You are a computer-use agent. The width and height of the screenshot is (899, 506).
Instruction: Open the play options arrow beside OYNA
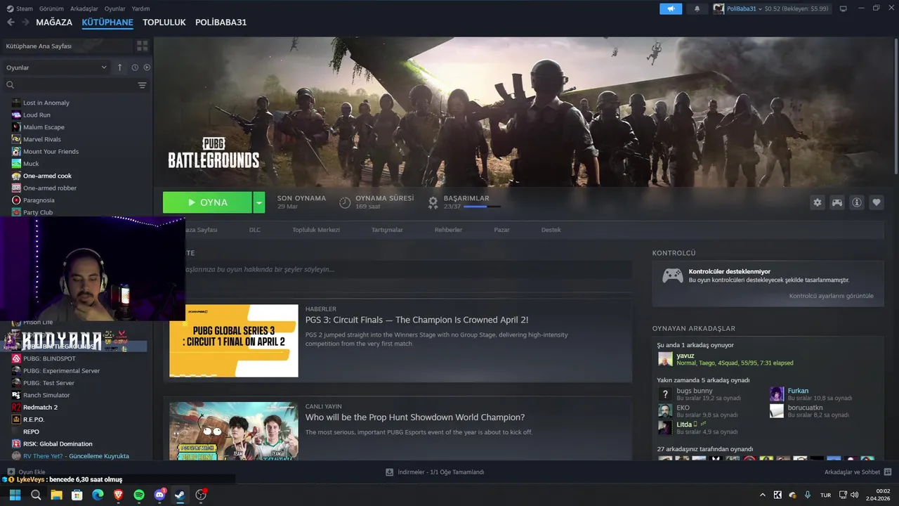tap(259, 202)
